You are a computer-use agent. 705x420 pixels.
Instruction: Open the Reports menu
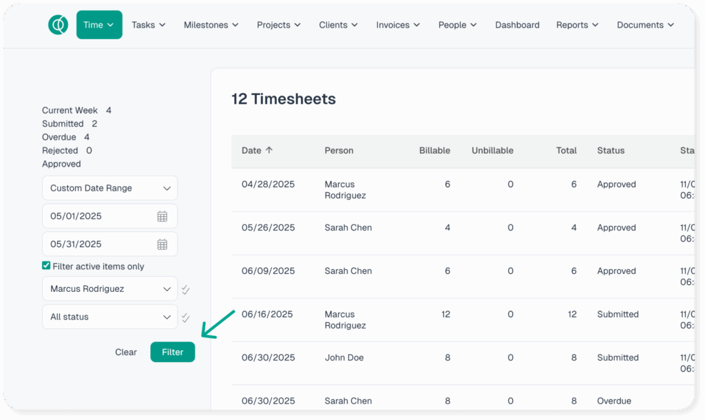click(577, 25)
